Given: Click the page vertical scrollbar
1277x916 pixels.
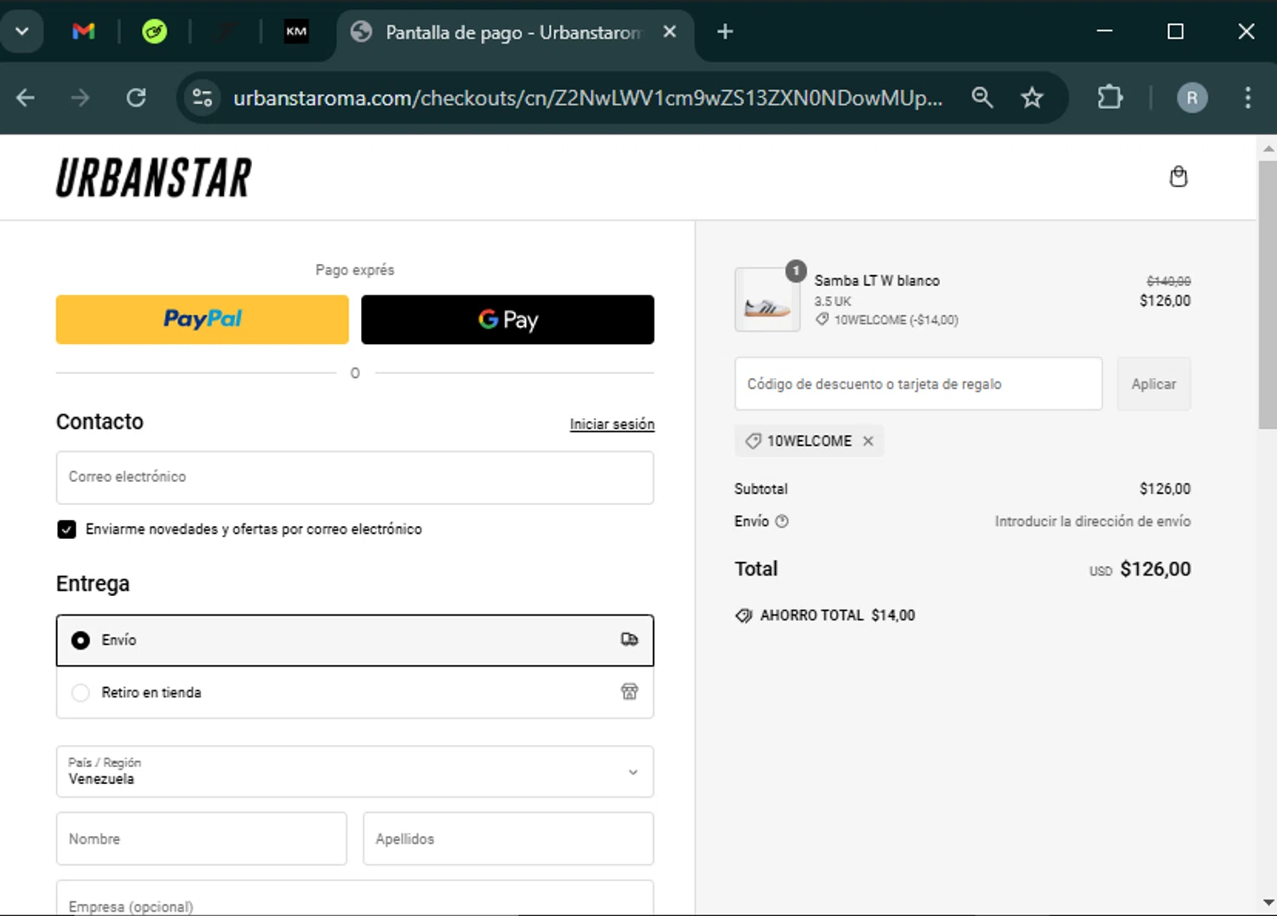Looking at the screenshot, I should click(x=1268, y=295).
